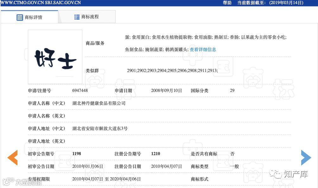Image resolution: width=318 pixels, height=188 pixels.
Task: Click the blue document icon beside 商标详情
Action: pyautogui.click(x=20, y=17)
